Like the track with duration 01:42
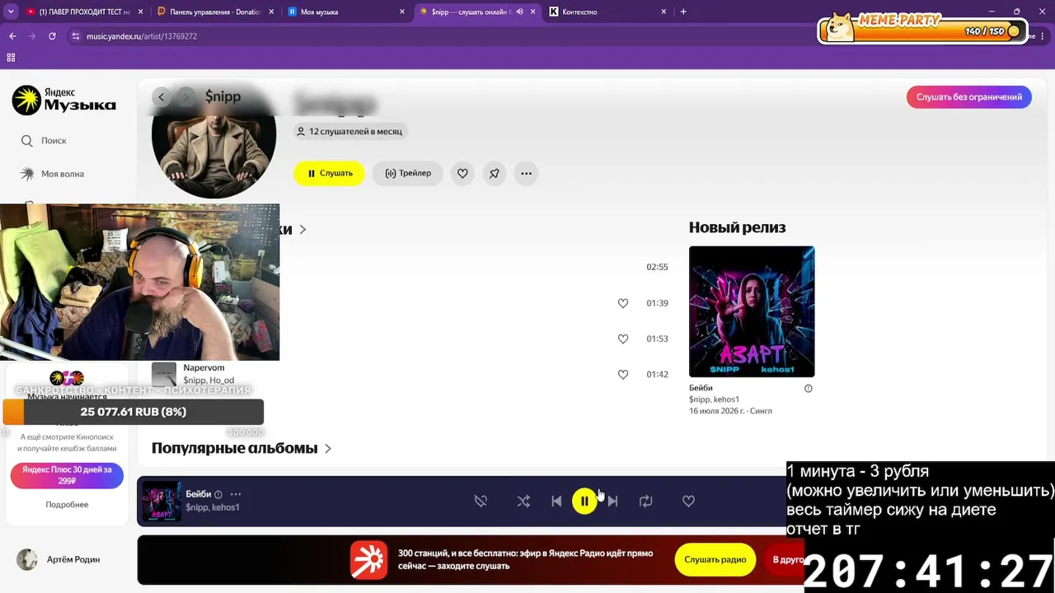 tap(623, 374)
